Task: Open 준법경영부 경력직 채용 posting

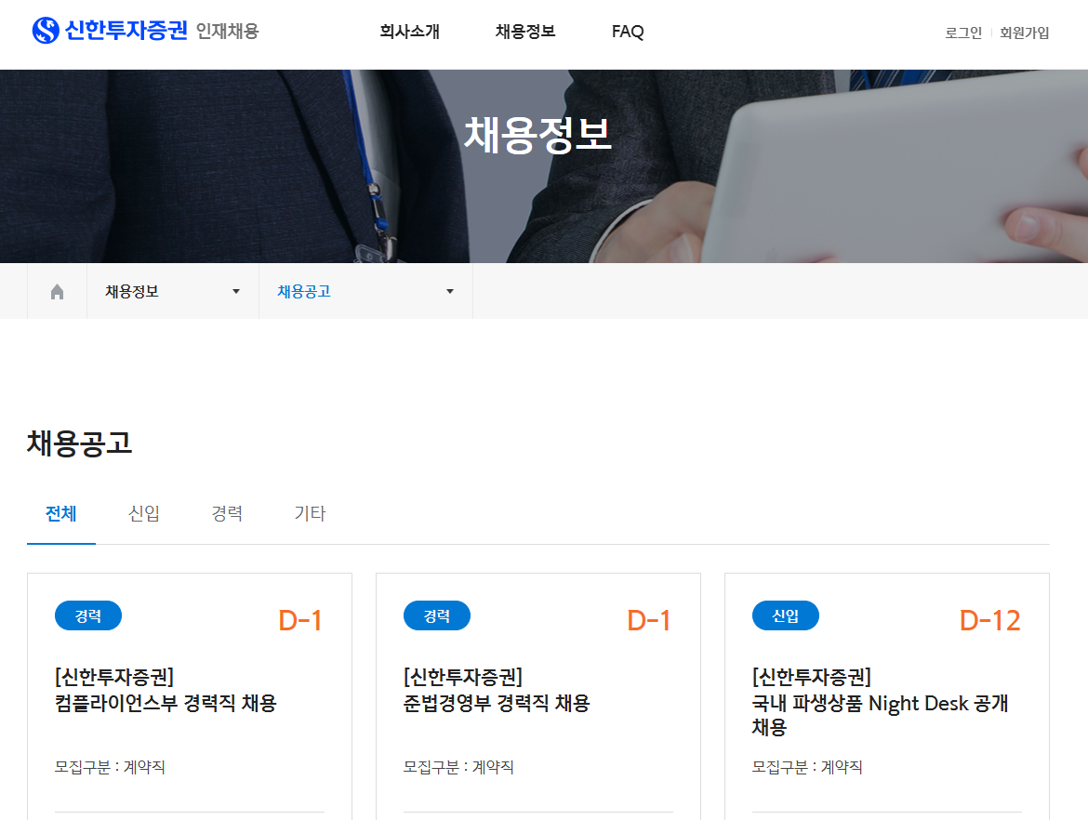Action: pos(497,690)
